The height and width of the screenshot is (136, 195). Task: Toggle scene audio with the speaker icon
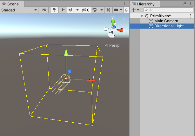[62, 10]
